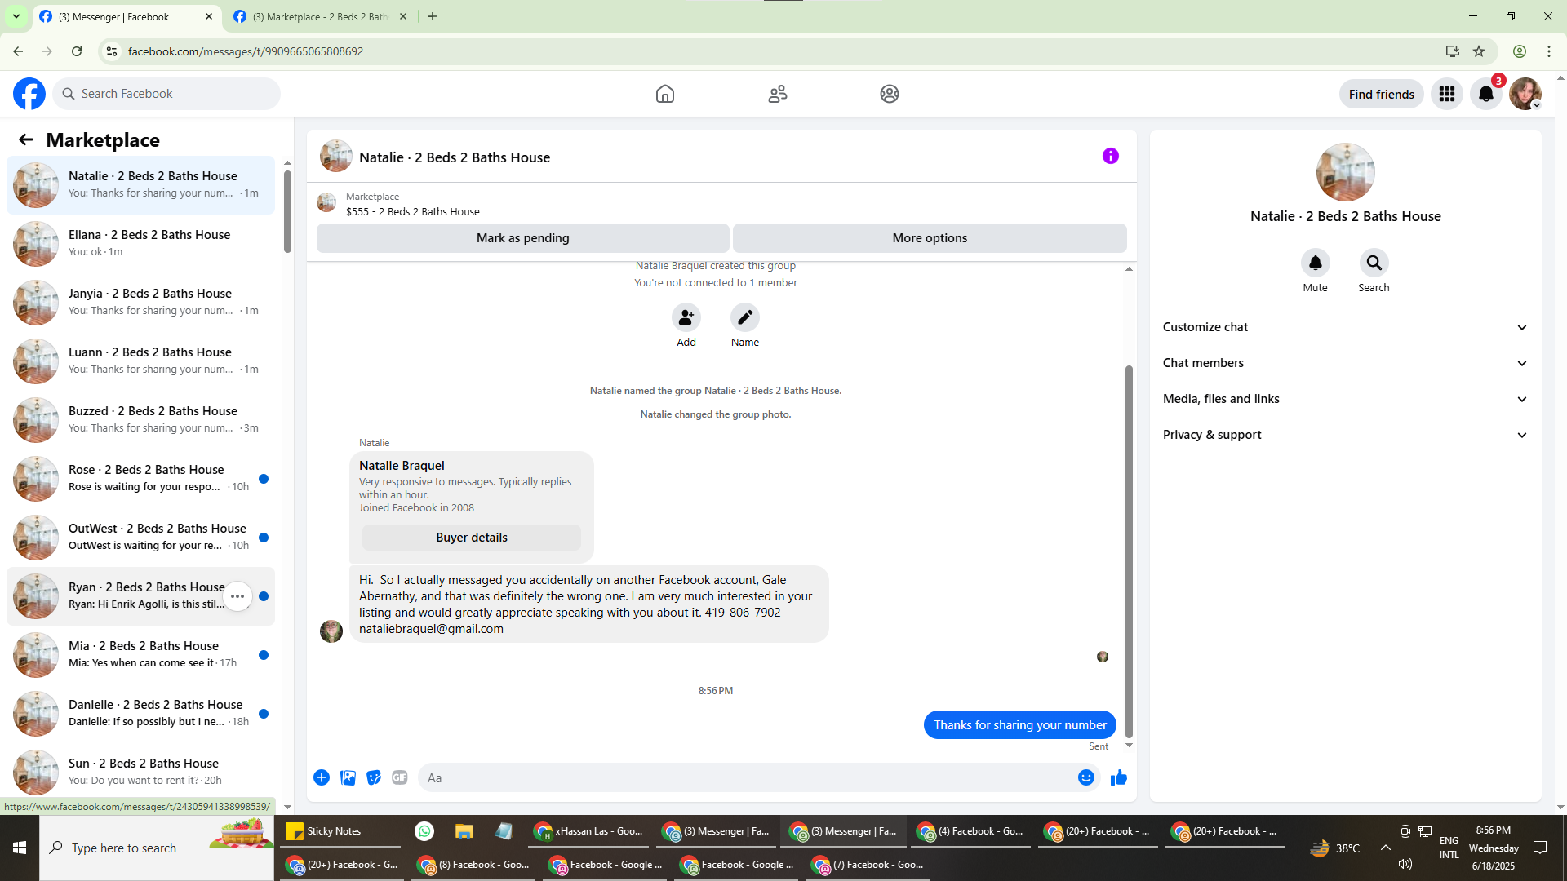This screenshot has width=1567, height=881.
Task: Open the Facebook home logo
Action: [29, 94]
